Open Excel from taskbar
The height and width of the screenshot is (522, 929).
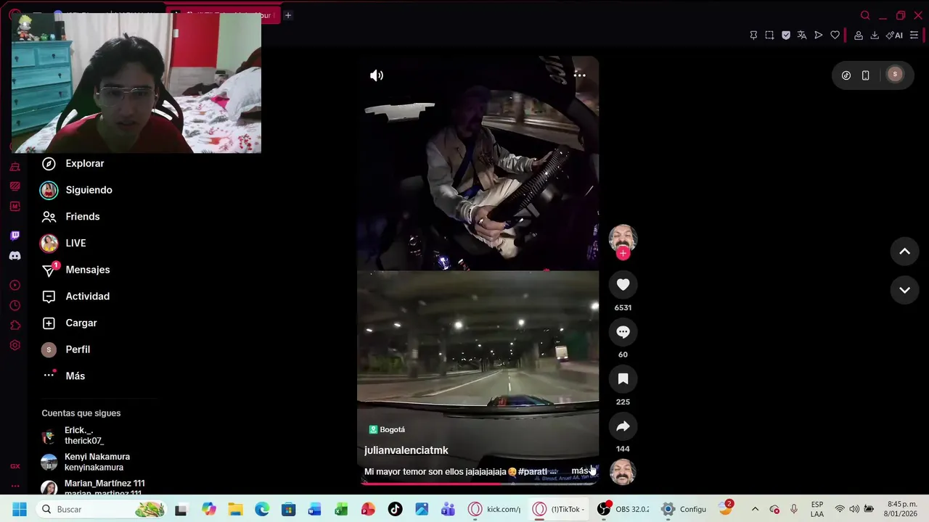point(341,510)
